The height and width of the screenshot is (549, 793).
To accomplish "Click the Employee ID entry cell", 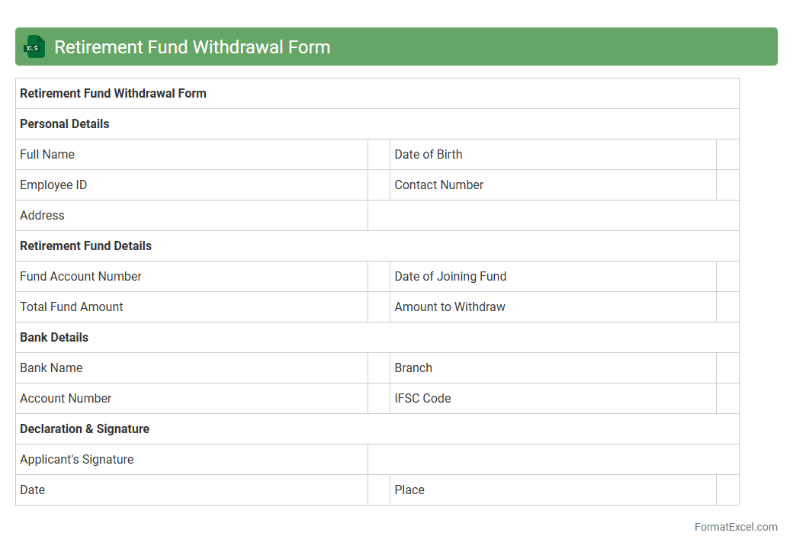I will (379, 185).
